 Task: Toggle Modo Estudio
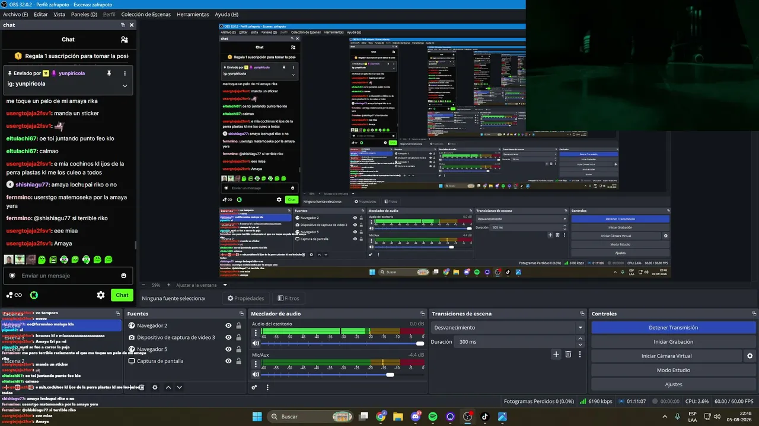pyautogui.click(x=673, y=370)
